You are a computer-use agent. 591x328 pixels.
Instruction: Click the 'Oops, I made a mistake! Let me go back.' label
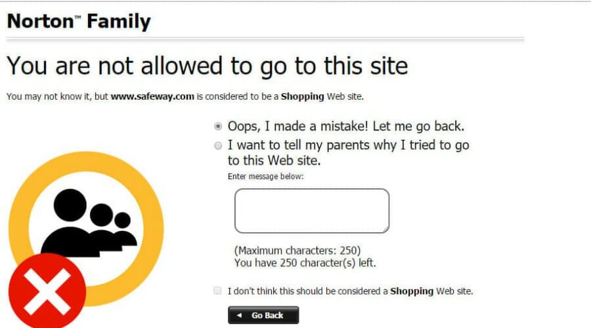pos(346,126)
